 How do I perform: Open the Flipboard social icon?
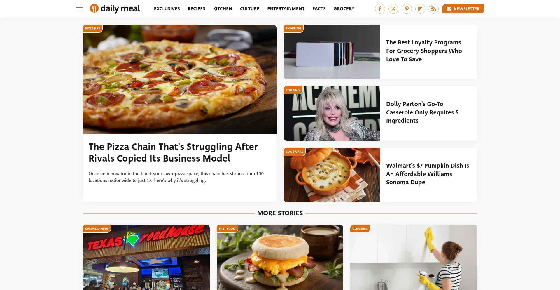[420, 9]
